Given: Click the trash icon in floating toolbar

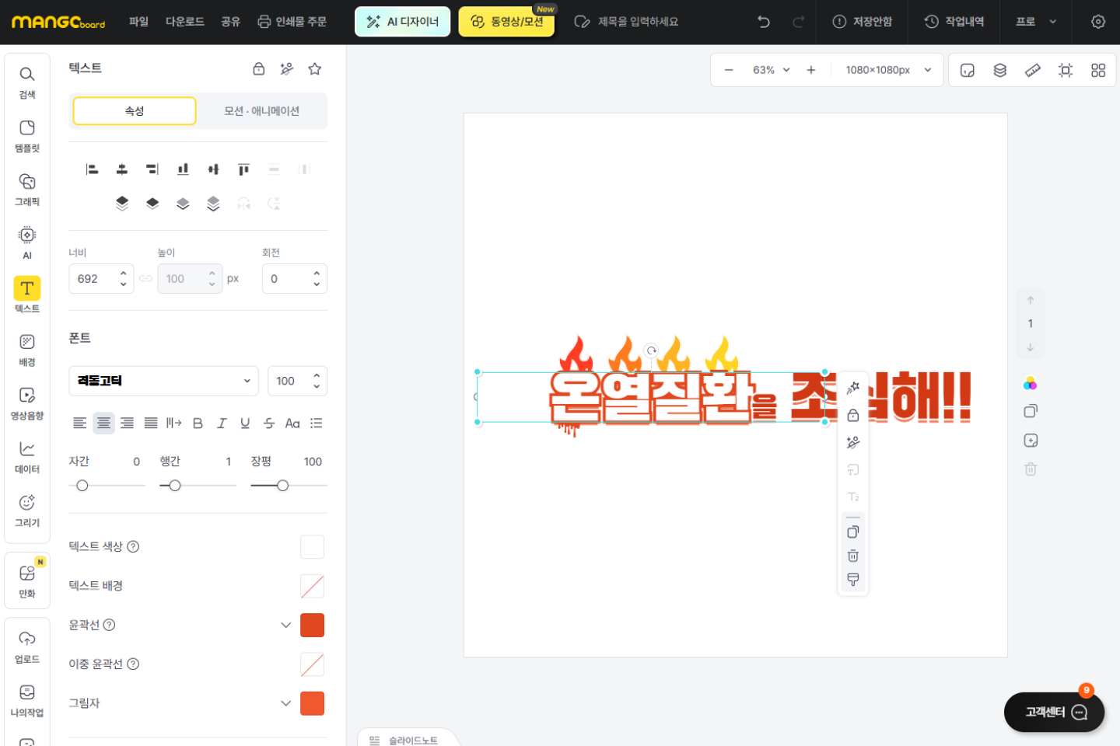Looking at the screenshot, I should [x=853, y=556].
